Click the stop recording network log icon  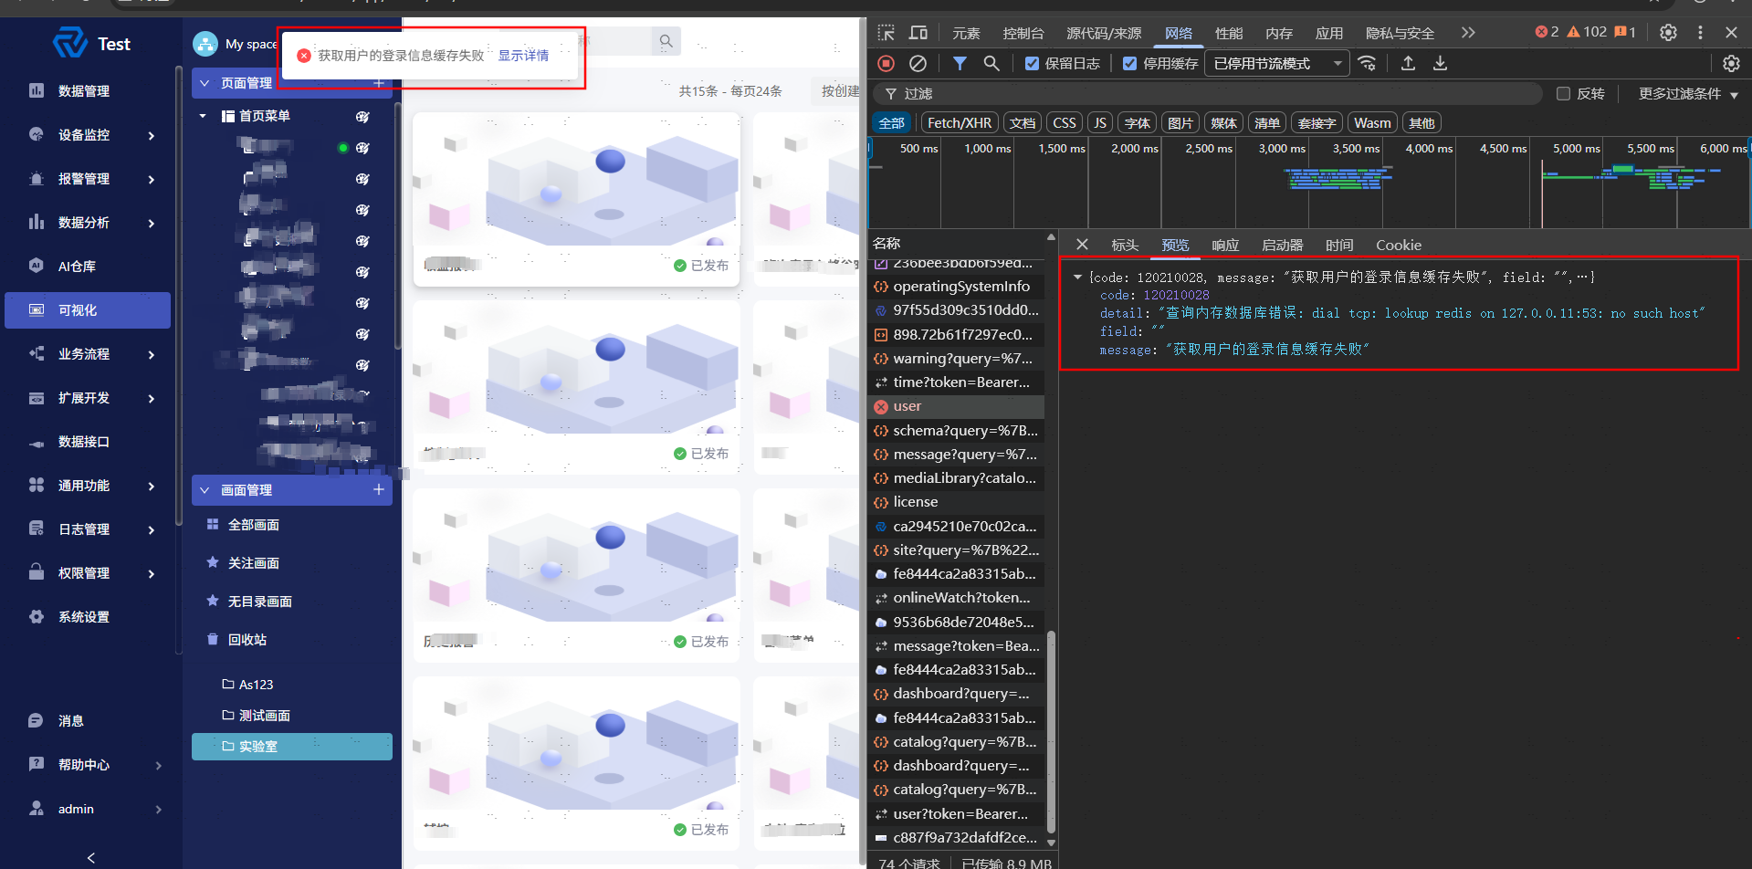click(x=886, y=63)
